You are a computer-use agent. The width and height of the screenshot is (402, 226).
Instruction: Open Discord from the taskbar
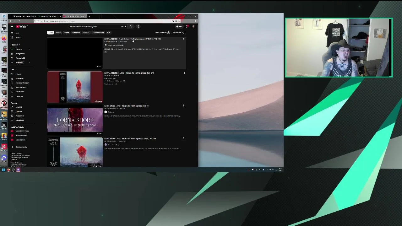(x=18, y=170)
